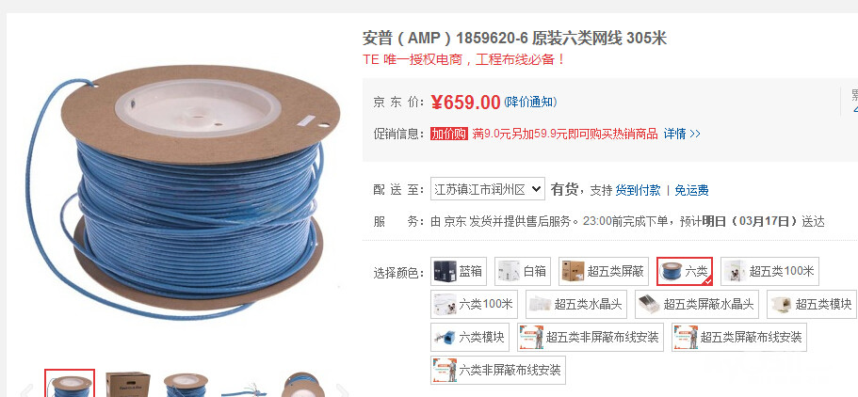
Task: Select the 蓝箱 product option
Action: pyautogui.click(x=459, y=271)
